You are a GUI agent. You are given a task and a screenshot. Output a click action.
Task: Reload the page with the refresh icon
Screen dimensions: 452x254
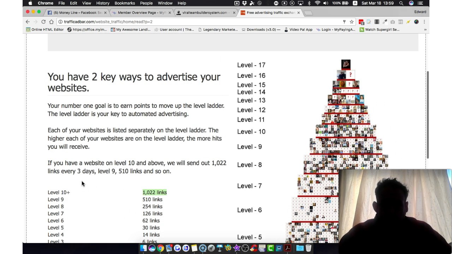43,22
